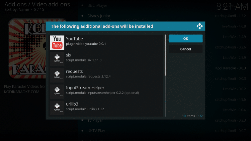Select the 'InputStream Helper' entry
The width and height of the screenshot is (251, 141).
tap(106, 92)
